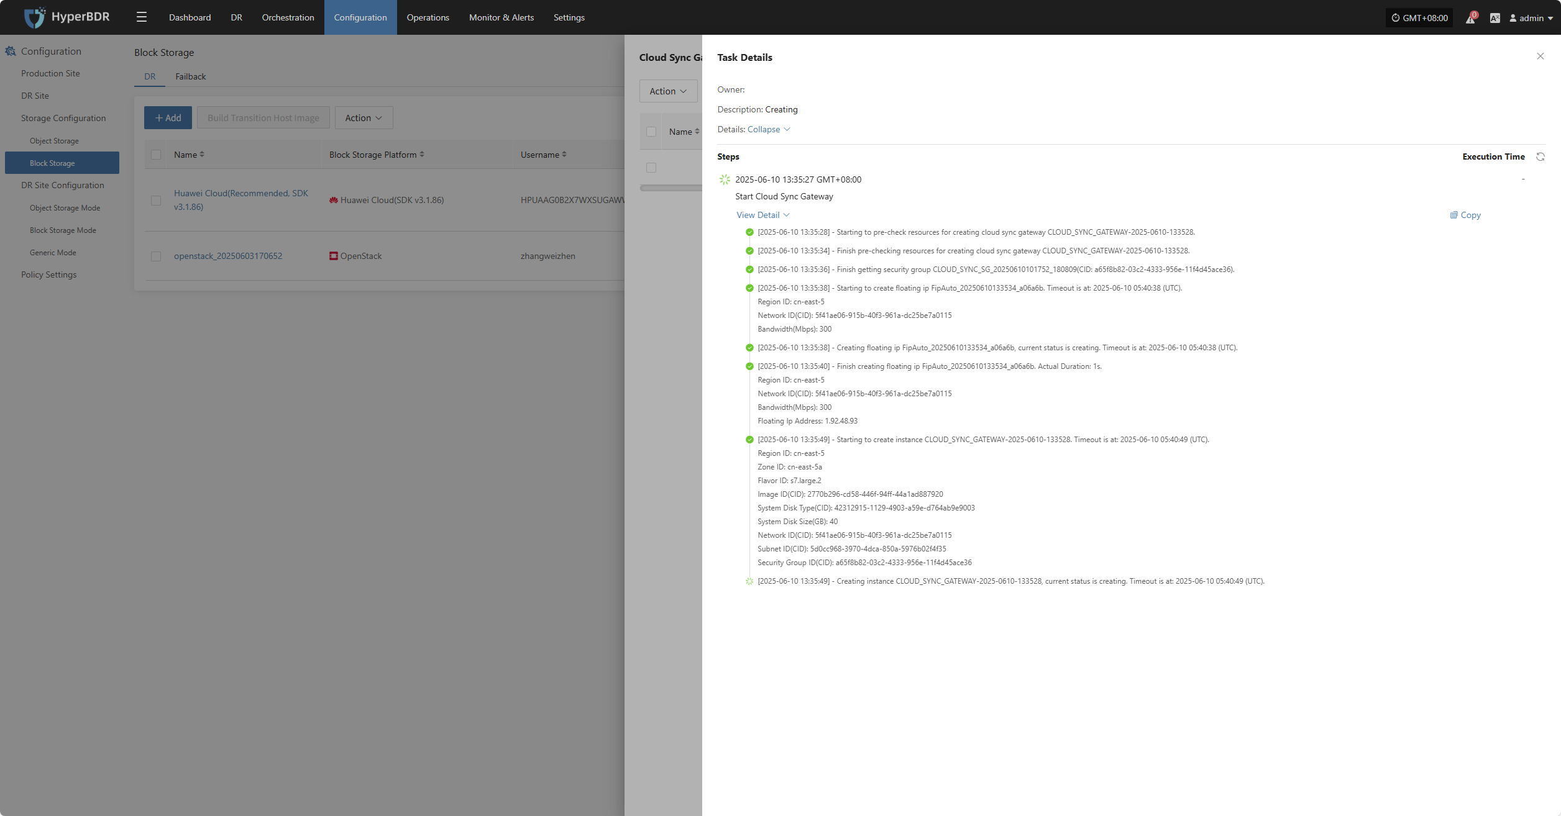Viewport: 1561px width, 816px height.
Task: Select DR Site Configuration in sidebar
Action: tap(62, 185)
